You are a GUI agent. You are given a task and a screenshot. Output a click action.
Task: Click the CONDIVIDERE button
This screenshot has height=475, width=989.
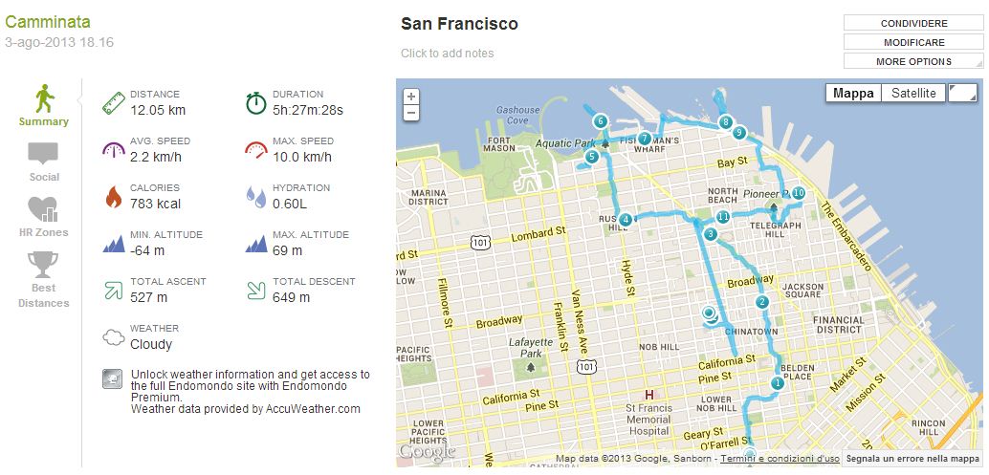click(912, 23)
